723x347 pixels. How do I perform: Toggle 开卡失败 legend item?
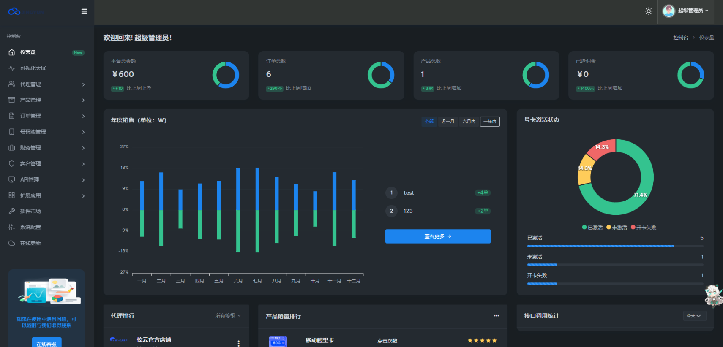[x=644, y=228]
